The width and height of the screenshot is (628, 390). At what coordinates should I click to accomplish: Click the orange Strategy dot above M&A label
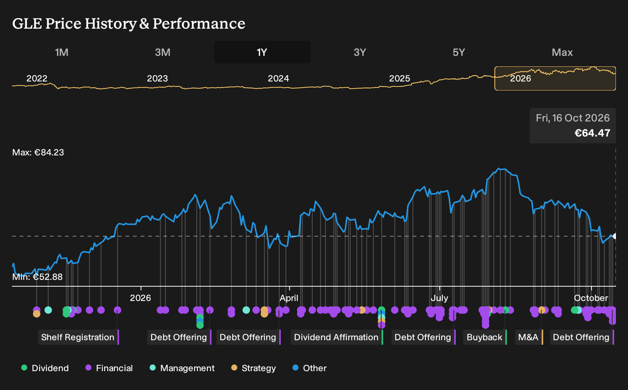pos(541,310)
